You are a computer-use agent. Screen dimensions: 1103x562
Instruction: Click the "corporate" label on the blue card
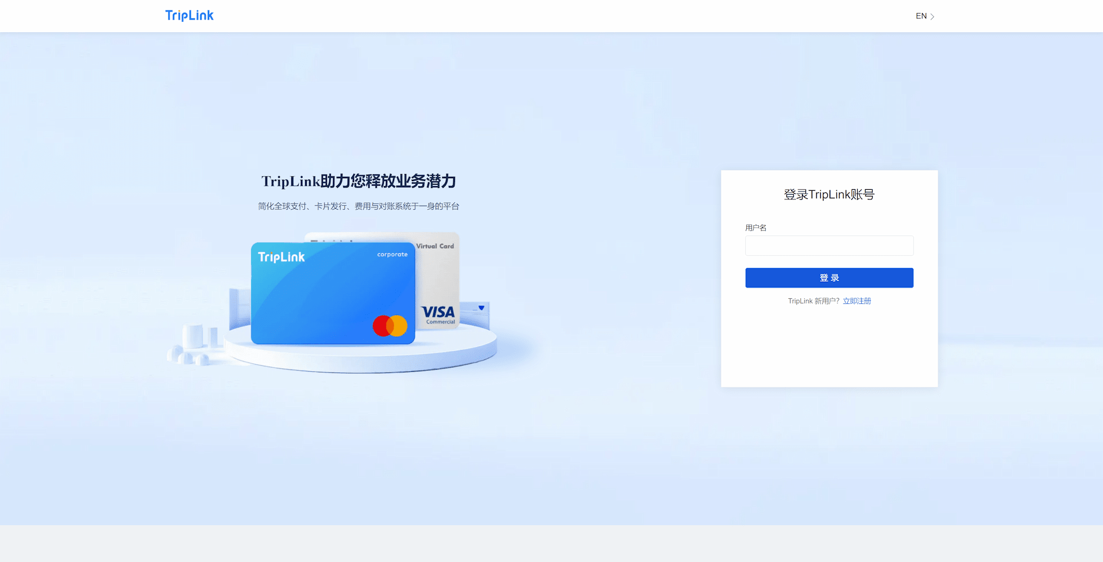tap(392, 255)
